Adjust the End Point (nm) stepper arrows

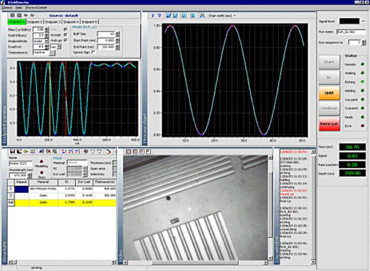point(117,47)
